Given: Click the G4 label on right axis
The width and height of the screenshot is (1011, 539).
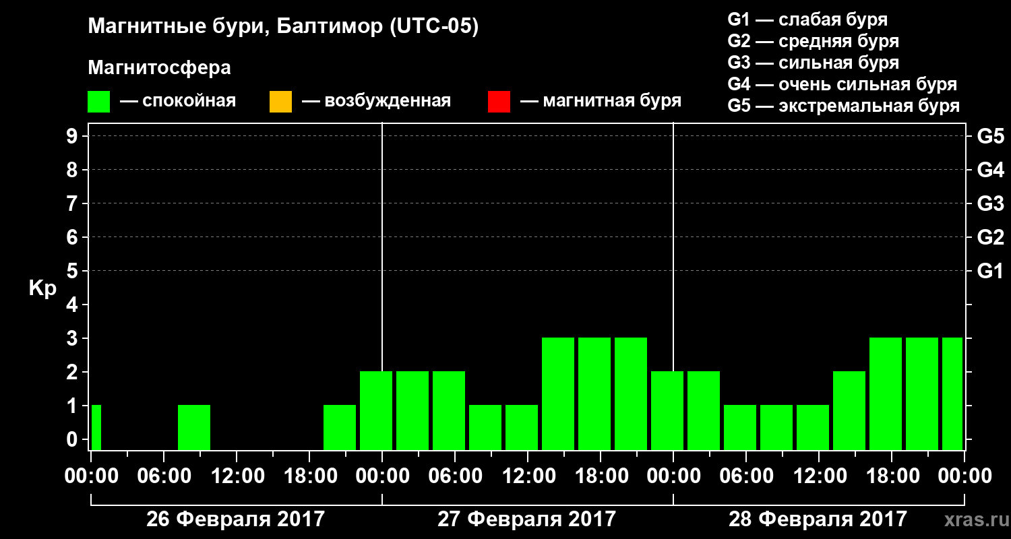Looking at the screenshot, I should coord(990,170).
